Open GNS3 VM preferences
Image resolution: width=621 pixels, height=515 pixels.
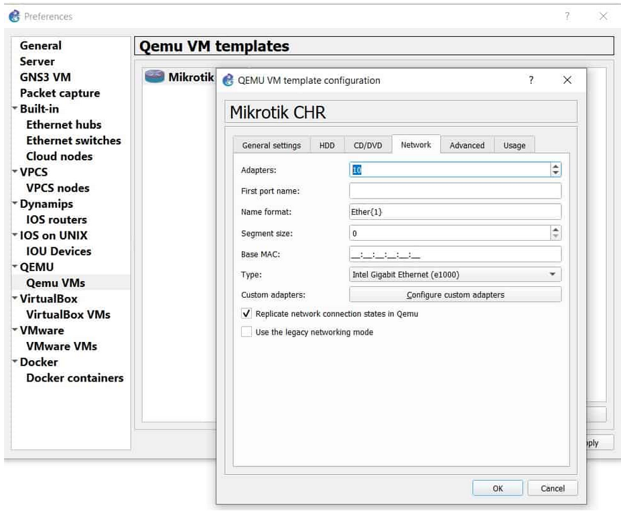[x=46, y=77]
